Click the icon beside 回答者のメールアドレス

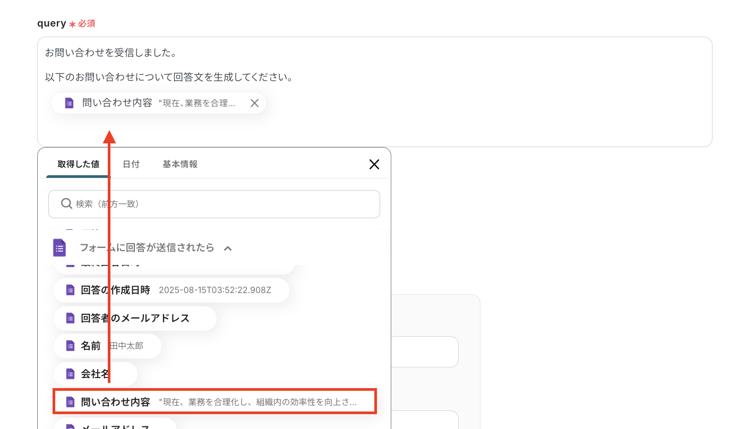70,318
